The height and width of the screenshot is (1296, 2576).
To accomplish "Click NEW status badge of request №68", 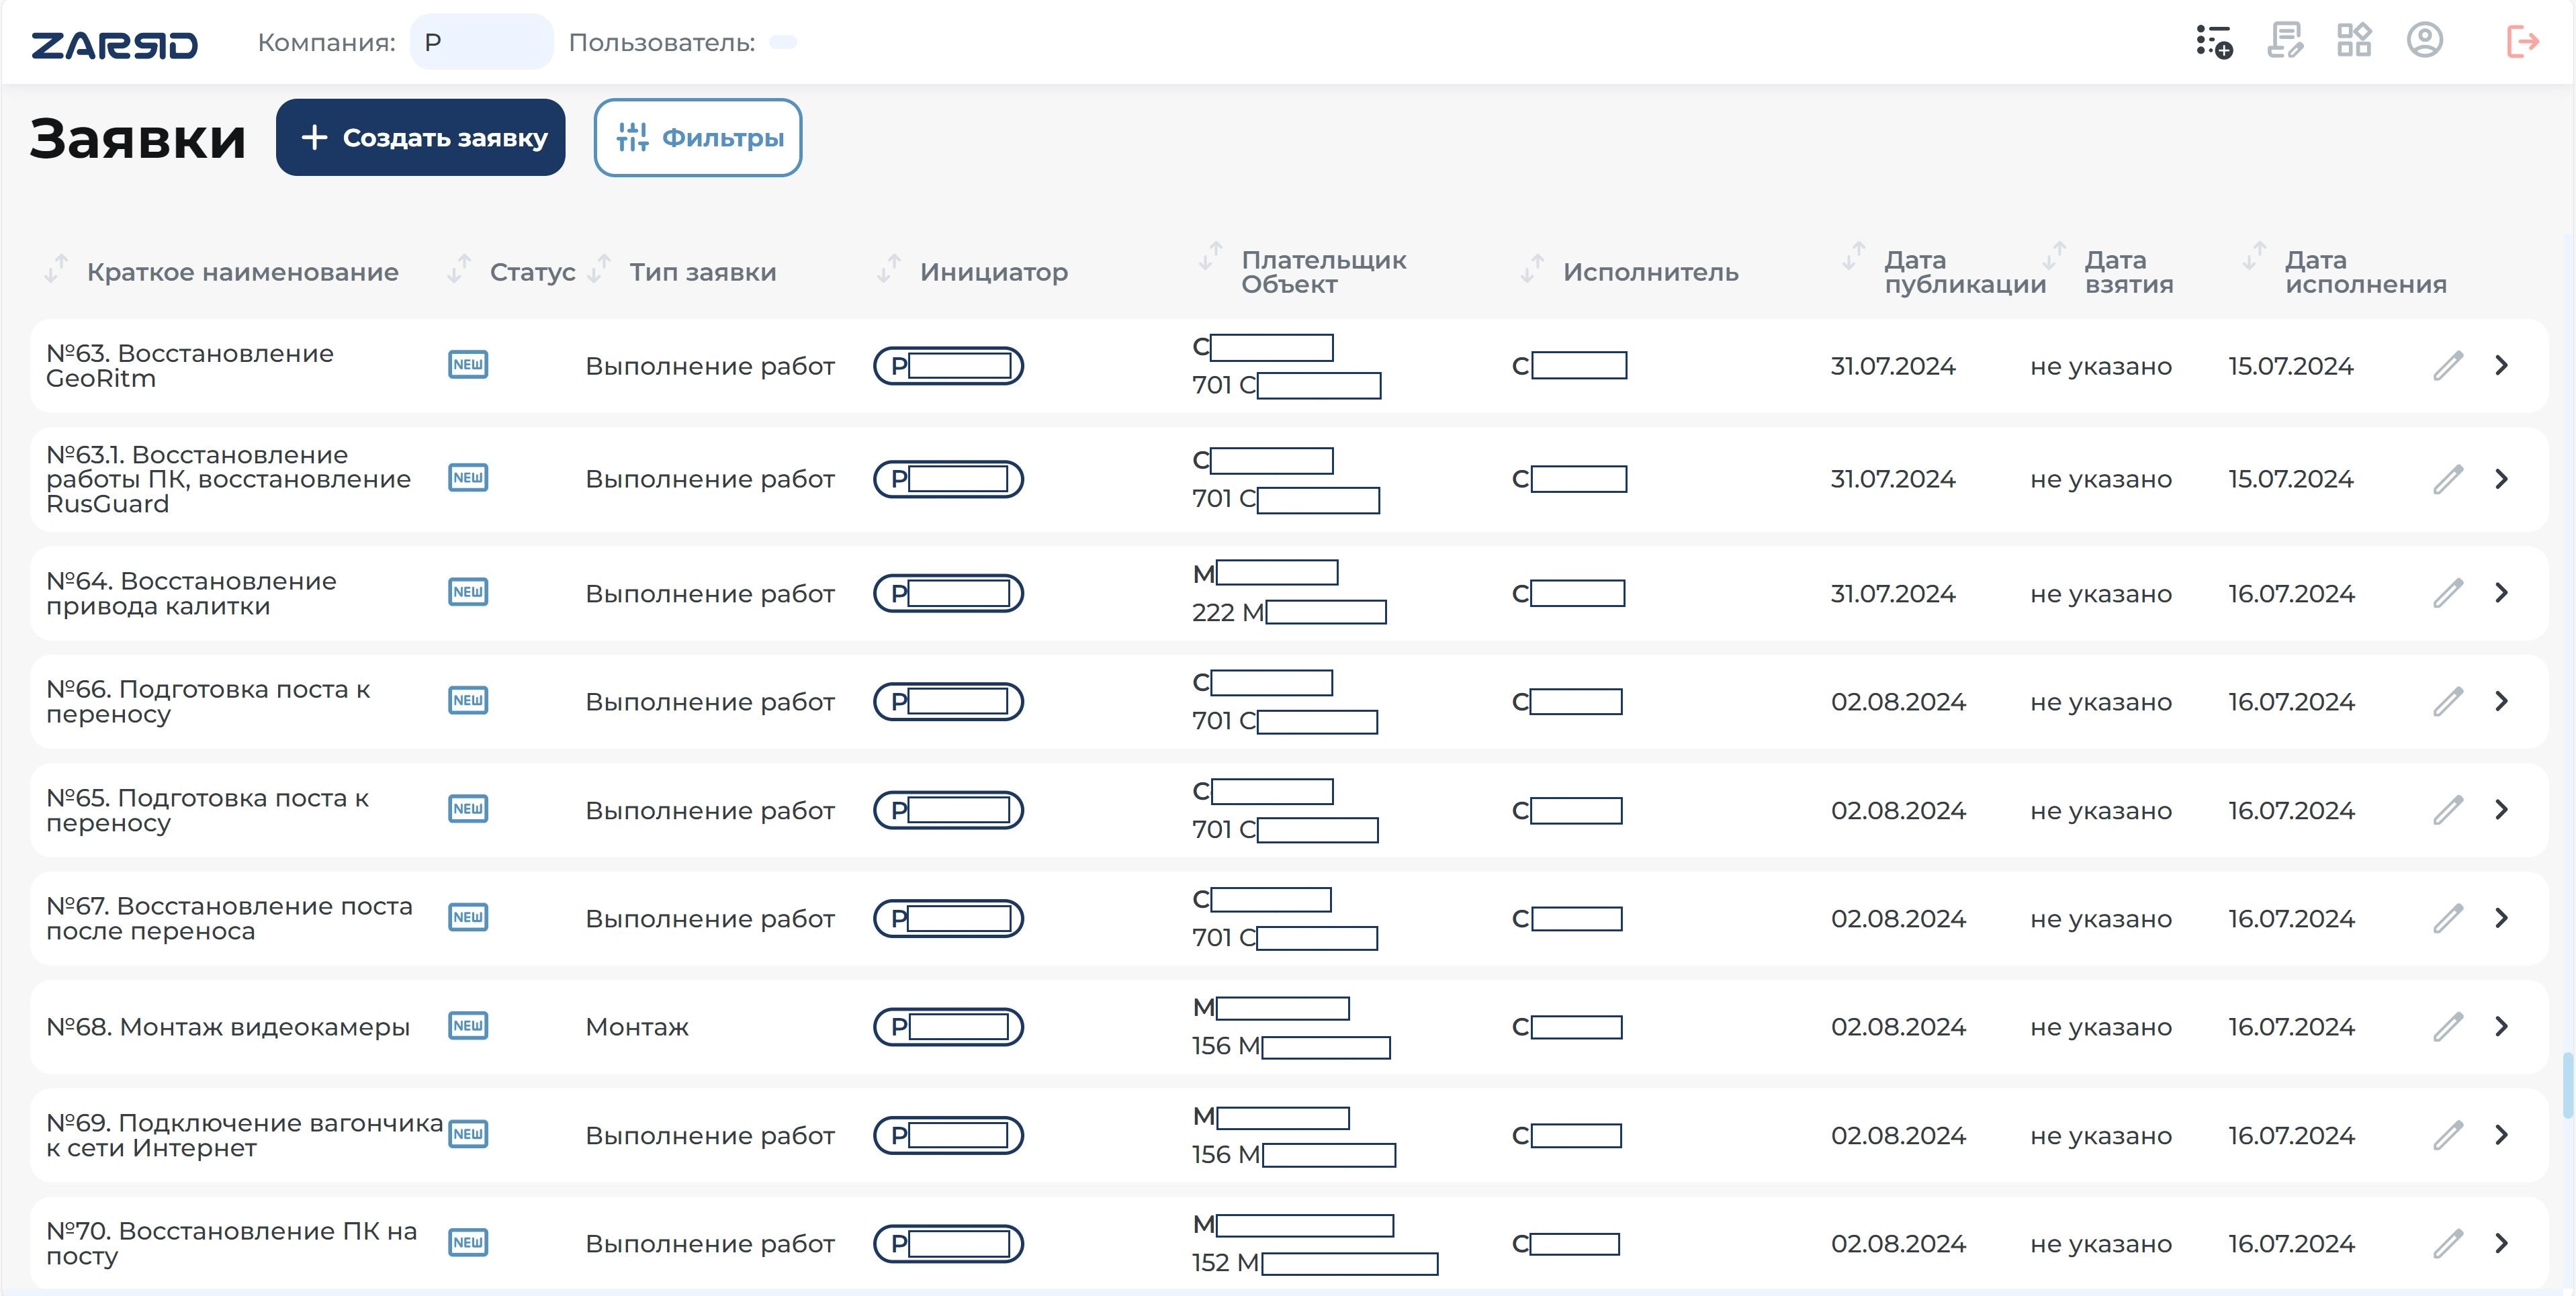I will (468, 1026).
